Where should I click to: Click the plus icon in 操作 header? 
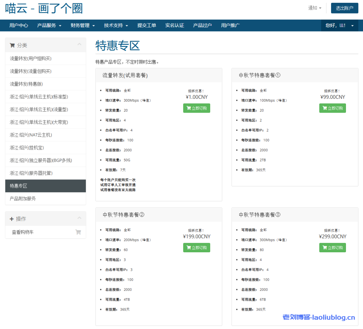click(12, 219)
